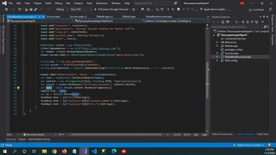
Task: Expand the Web.config node
Action: point(217,61)
